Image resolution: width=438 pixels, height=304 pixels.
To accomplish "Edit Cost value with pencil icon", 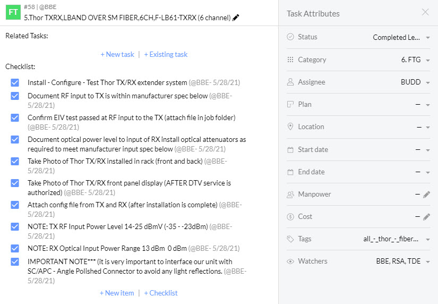I will coord(426,217).
